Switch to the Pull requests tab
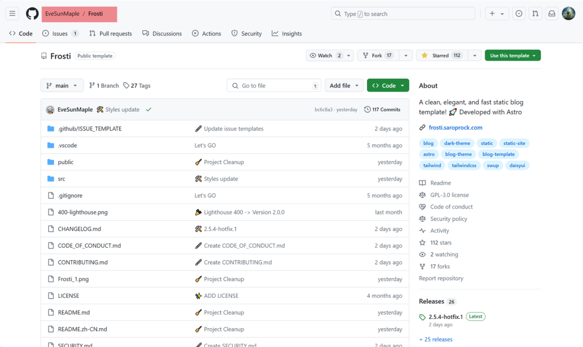 [110, 34]
